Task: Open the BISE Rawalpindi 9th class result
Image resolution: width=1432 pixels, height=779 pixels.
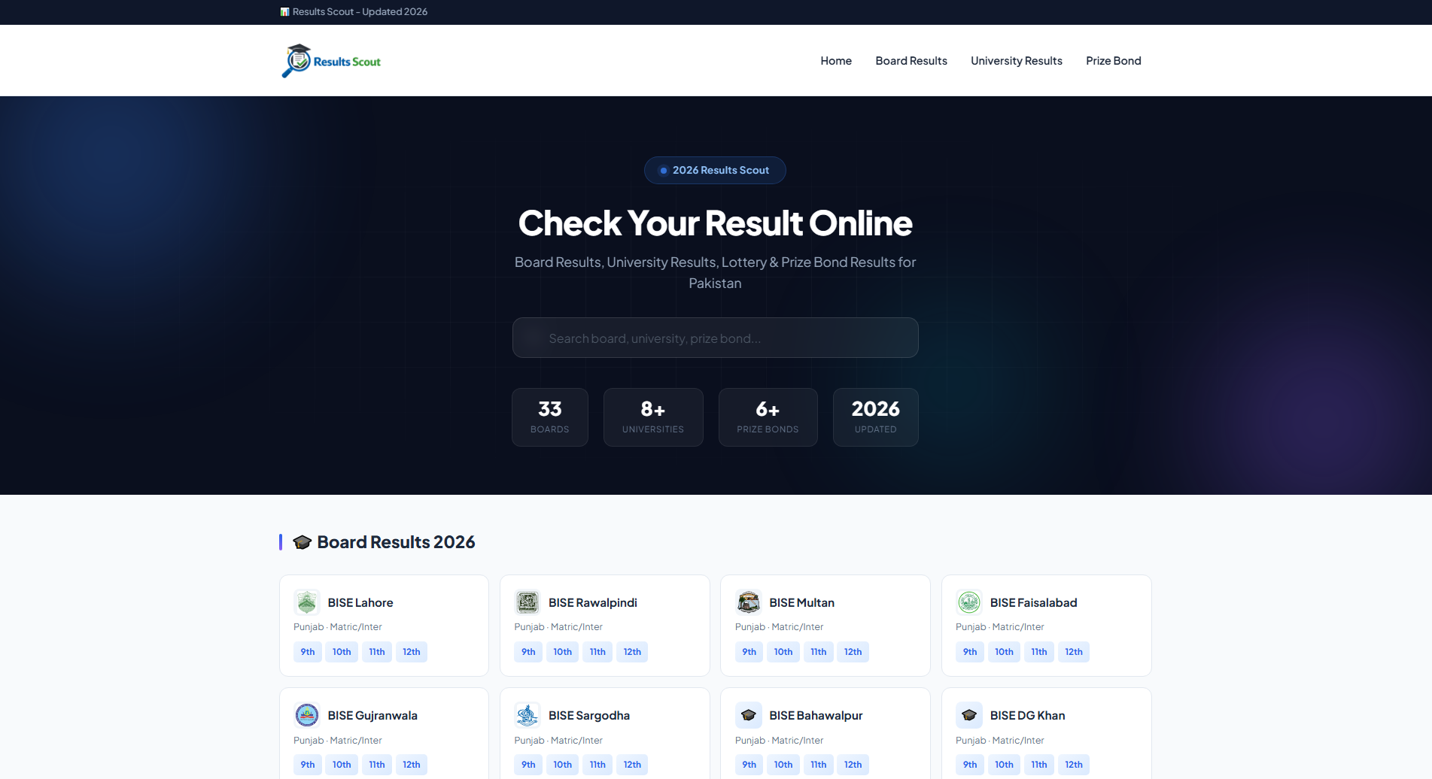Action: pos(528,652)
